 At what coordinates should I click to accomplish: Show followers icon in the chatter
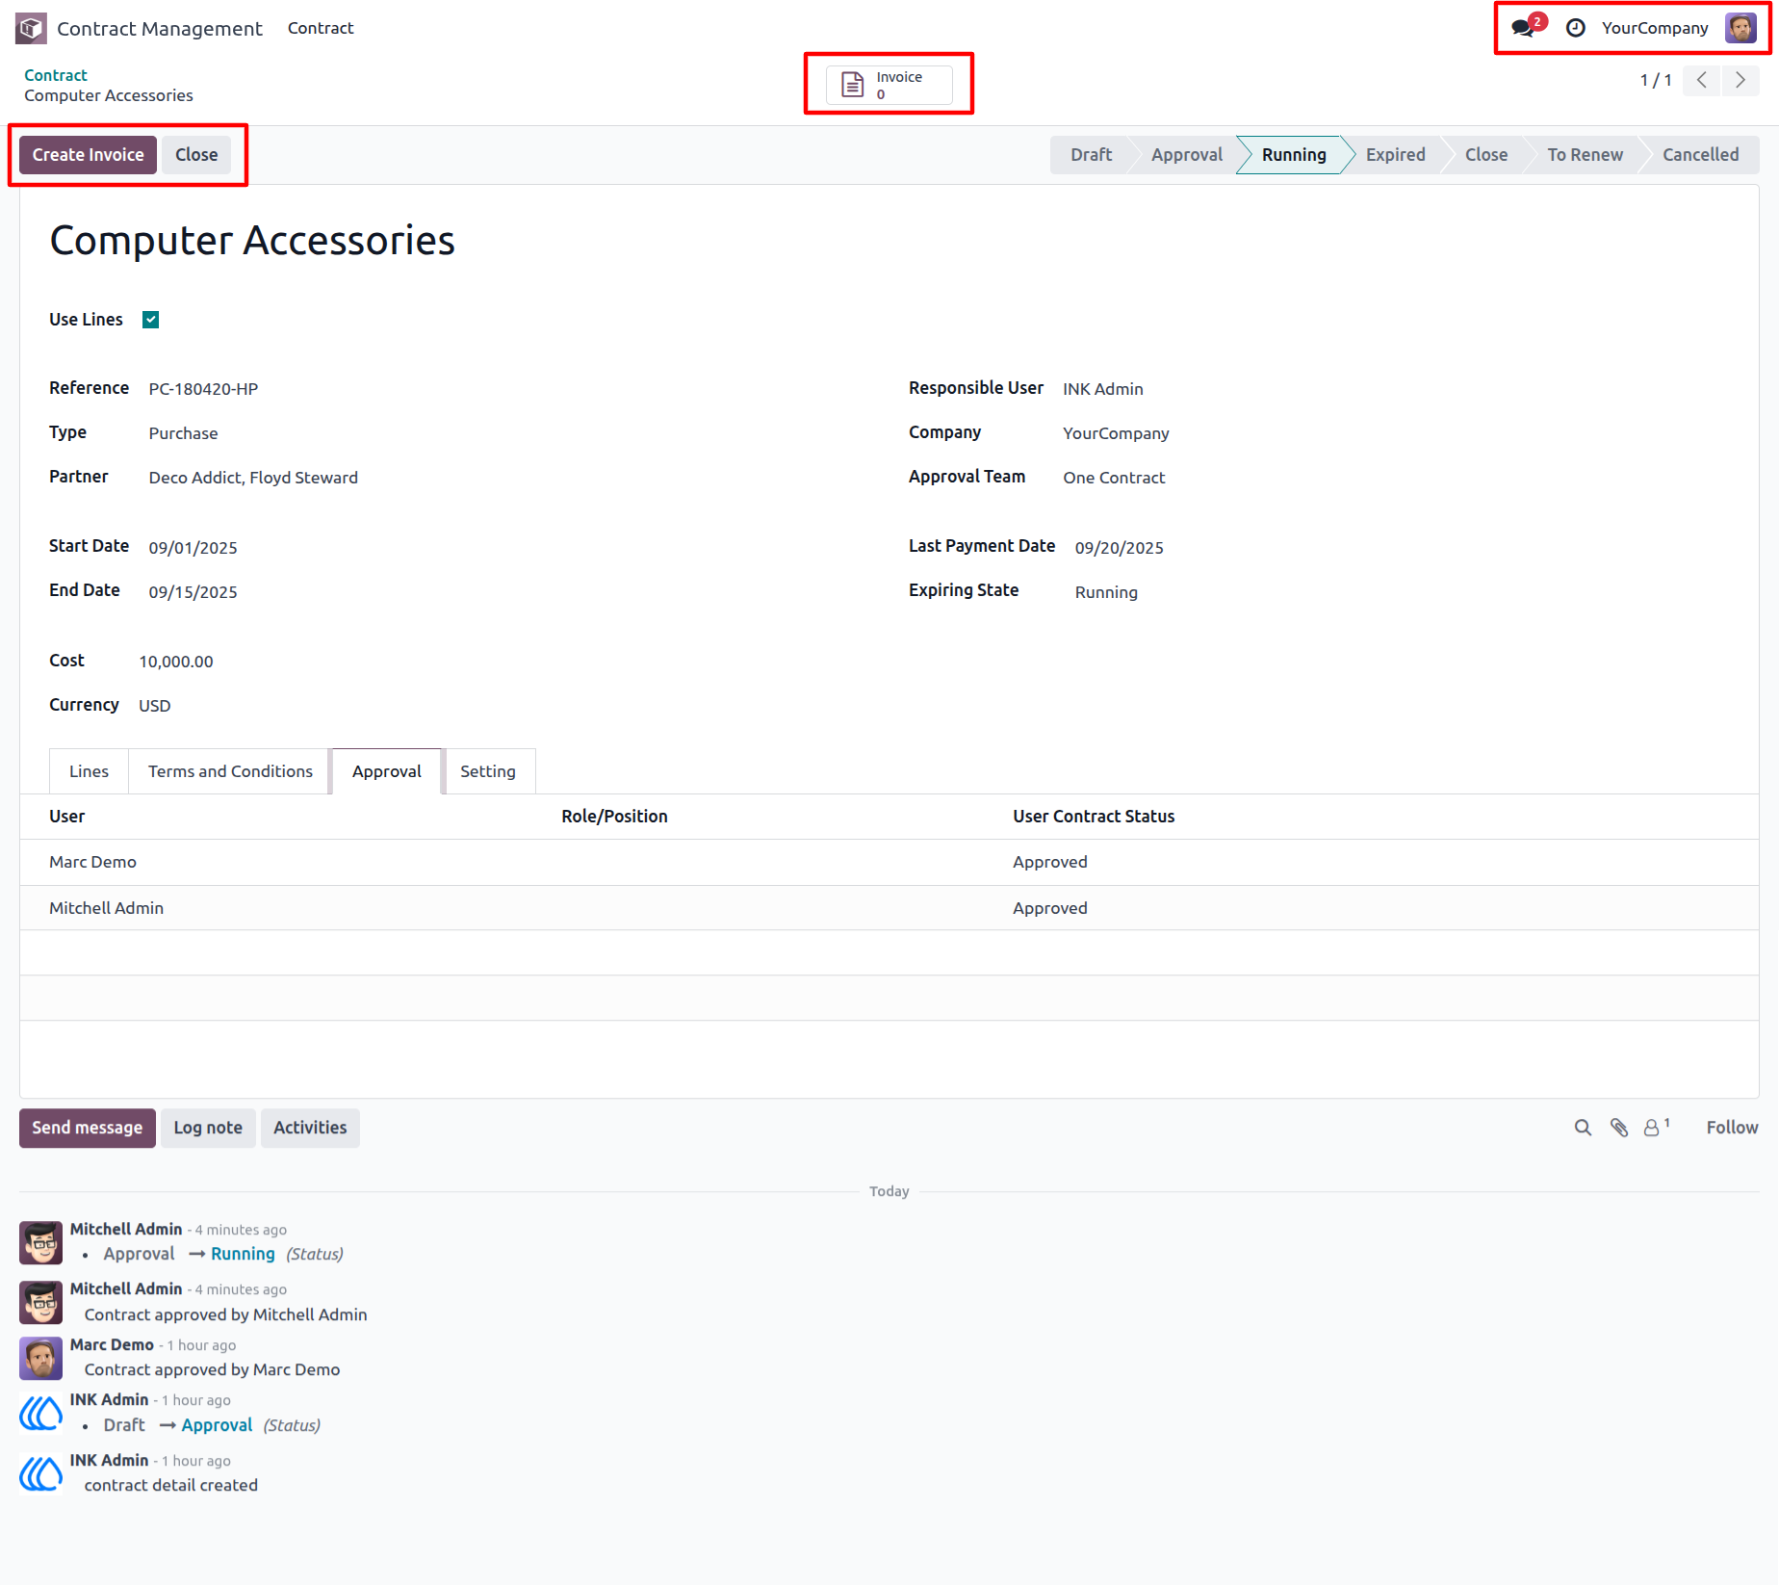point(1656,1128)
